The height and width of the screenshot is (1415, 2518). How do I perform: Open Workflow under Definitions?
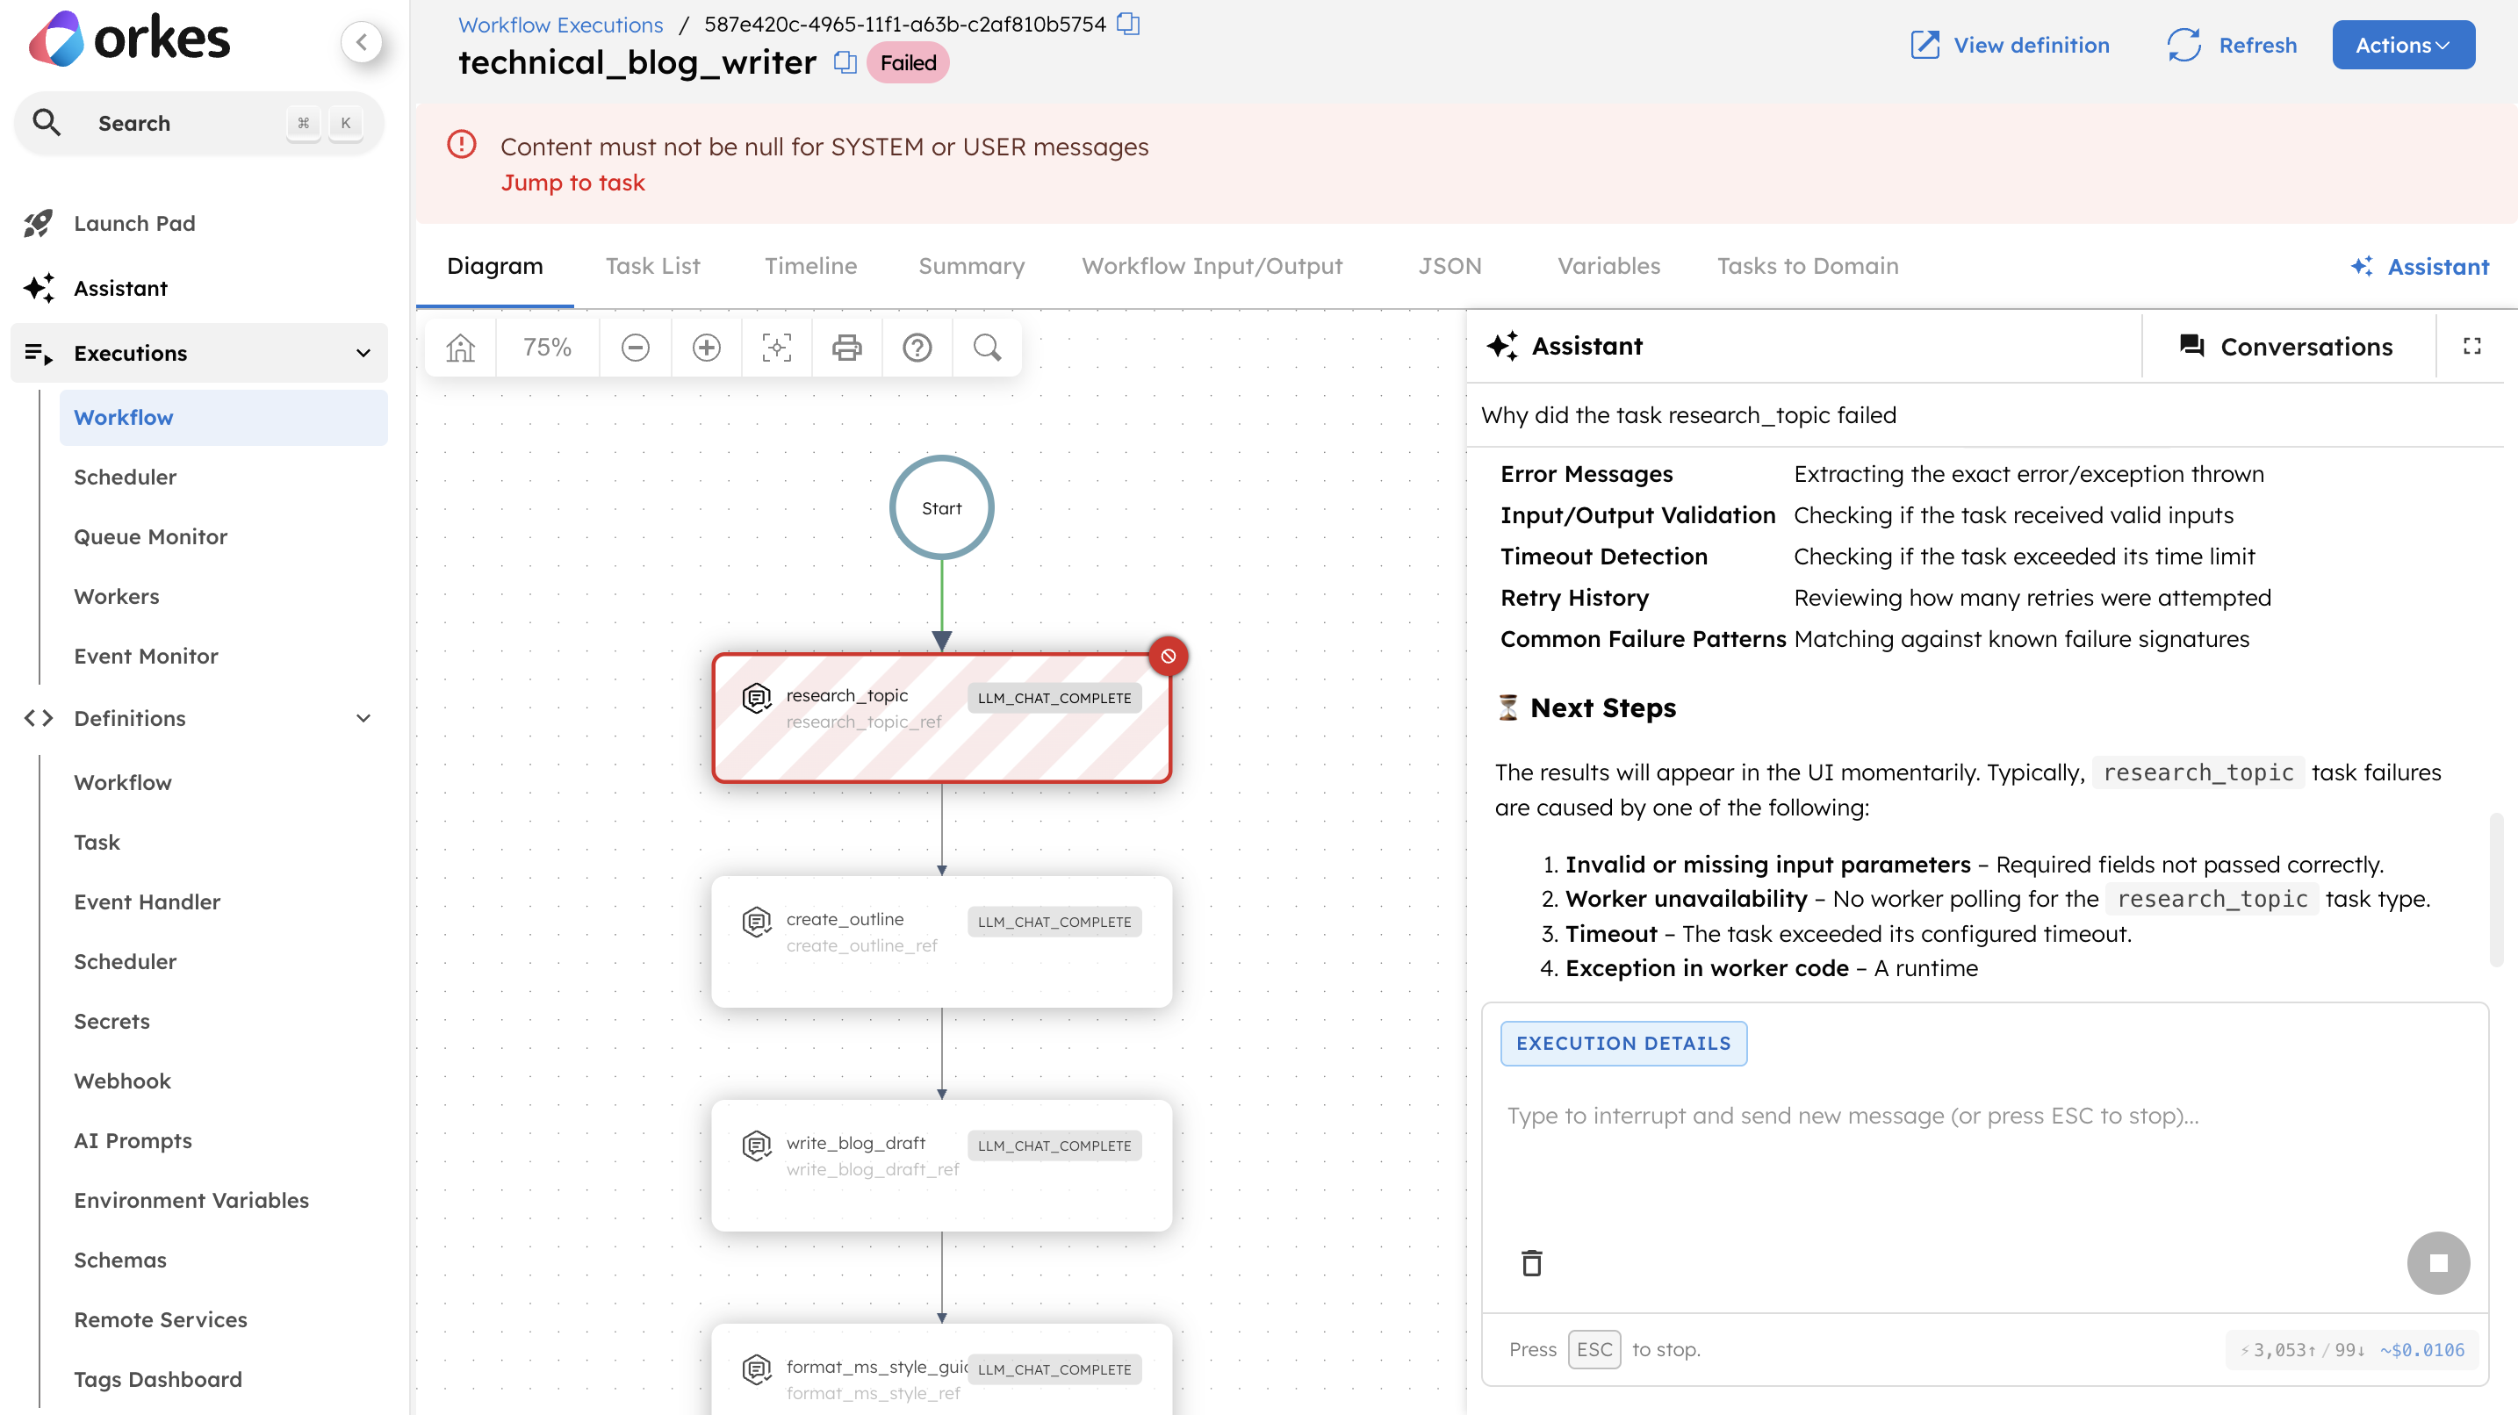pyautogui.click(x=123, y=783)
